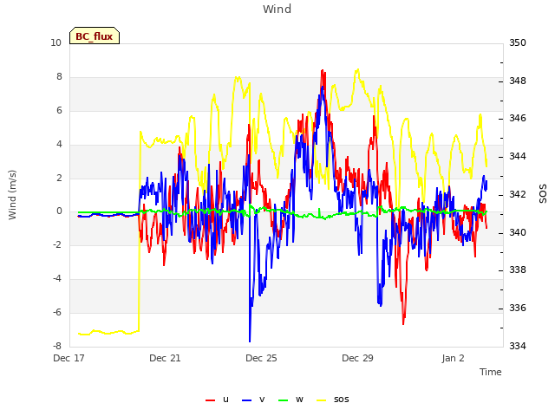Click the Dec 21 x-axis tick label

coord(165,358)
